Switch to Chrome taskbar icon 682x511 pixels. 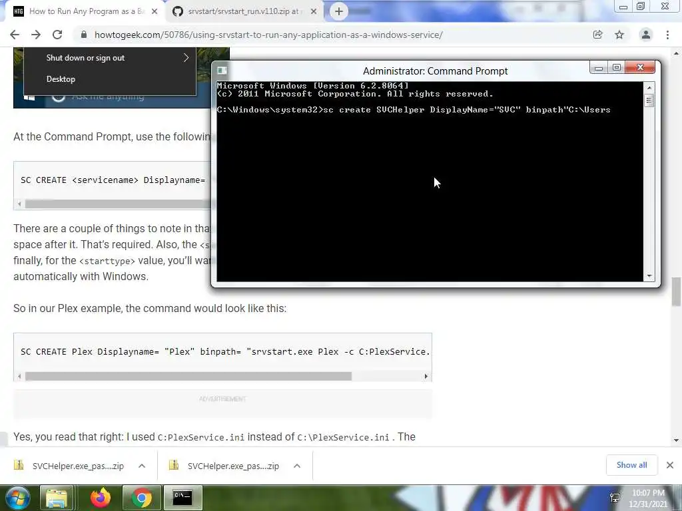click(x=142, y=498)
